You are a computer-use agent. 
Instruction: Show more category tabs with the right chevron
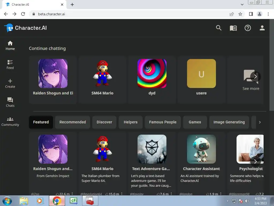click(x=260, y=122)
